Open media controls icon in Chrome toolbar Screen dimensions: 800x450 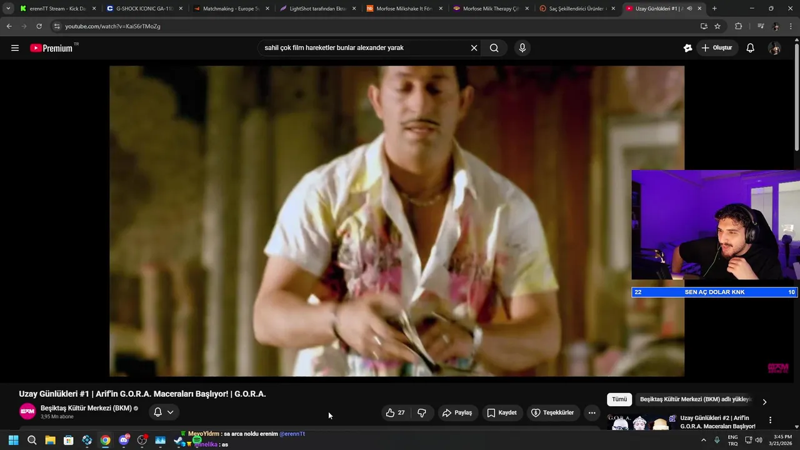pos(760,26)
